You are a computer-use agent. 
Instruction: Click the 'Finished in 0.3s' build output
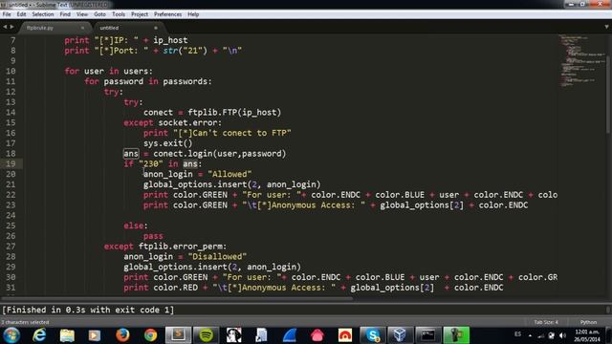pos(88,310)
